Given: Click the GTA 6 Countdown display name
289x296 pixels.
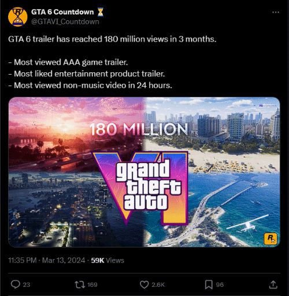Looking at the screenshot, I should 62,12.
